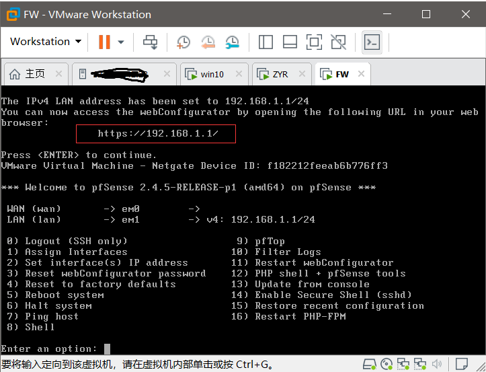
Task: Click the '10) Filter Logs' line
Action: [x=276, y=252]
